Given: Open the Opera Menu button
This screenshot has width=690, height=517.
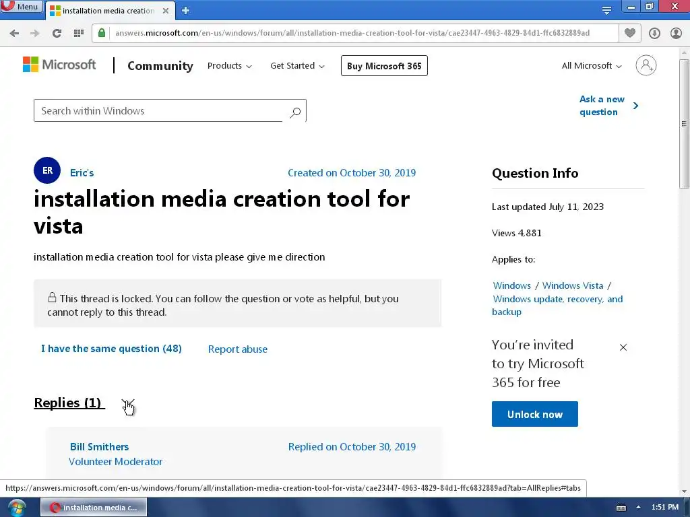Looking at the screenshot, I should click(x=21, y=6).
